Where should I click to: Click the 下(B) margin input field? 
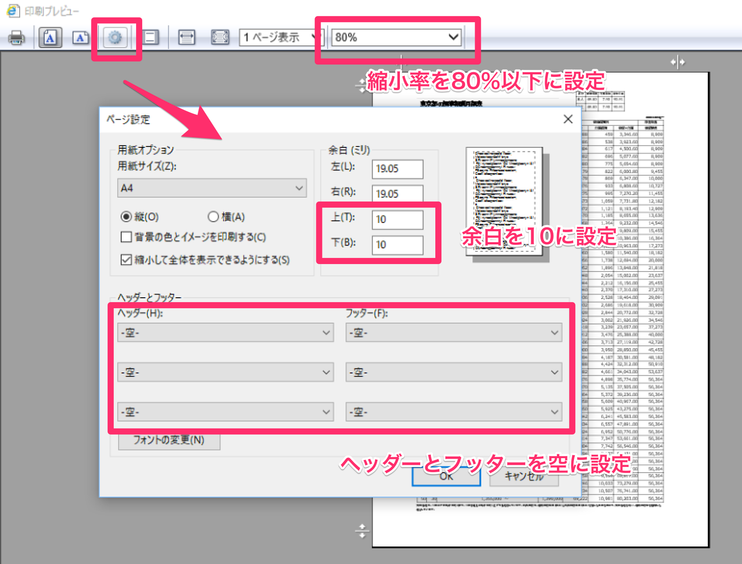pyautogui.click(x=397, y=245)
